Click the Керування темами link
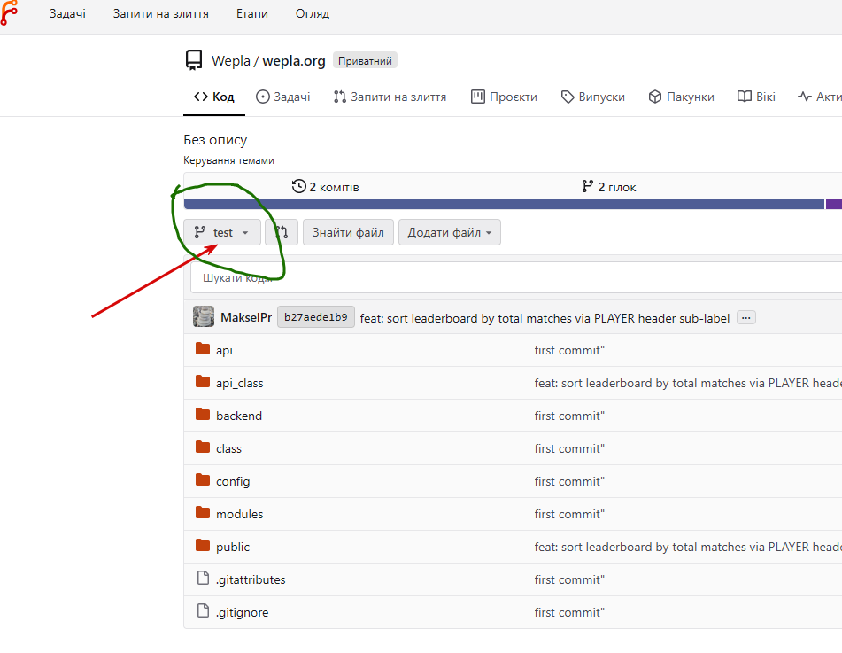 [x=228, y=160]
